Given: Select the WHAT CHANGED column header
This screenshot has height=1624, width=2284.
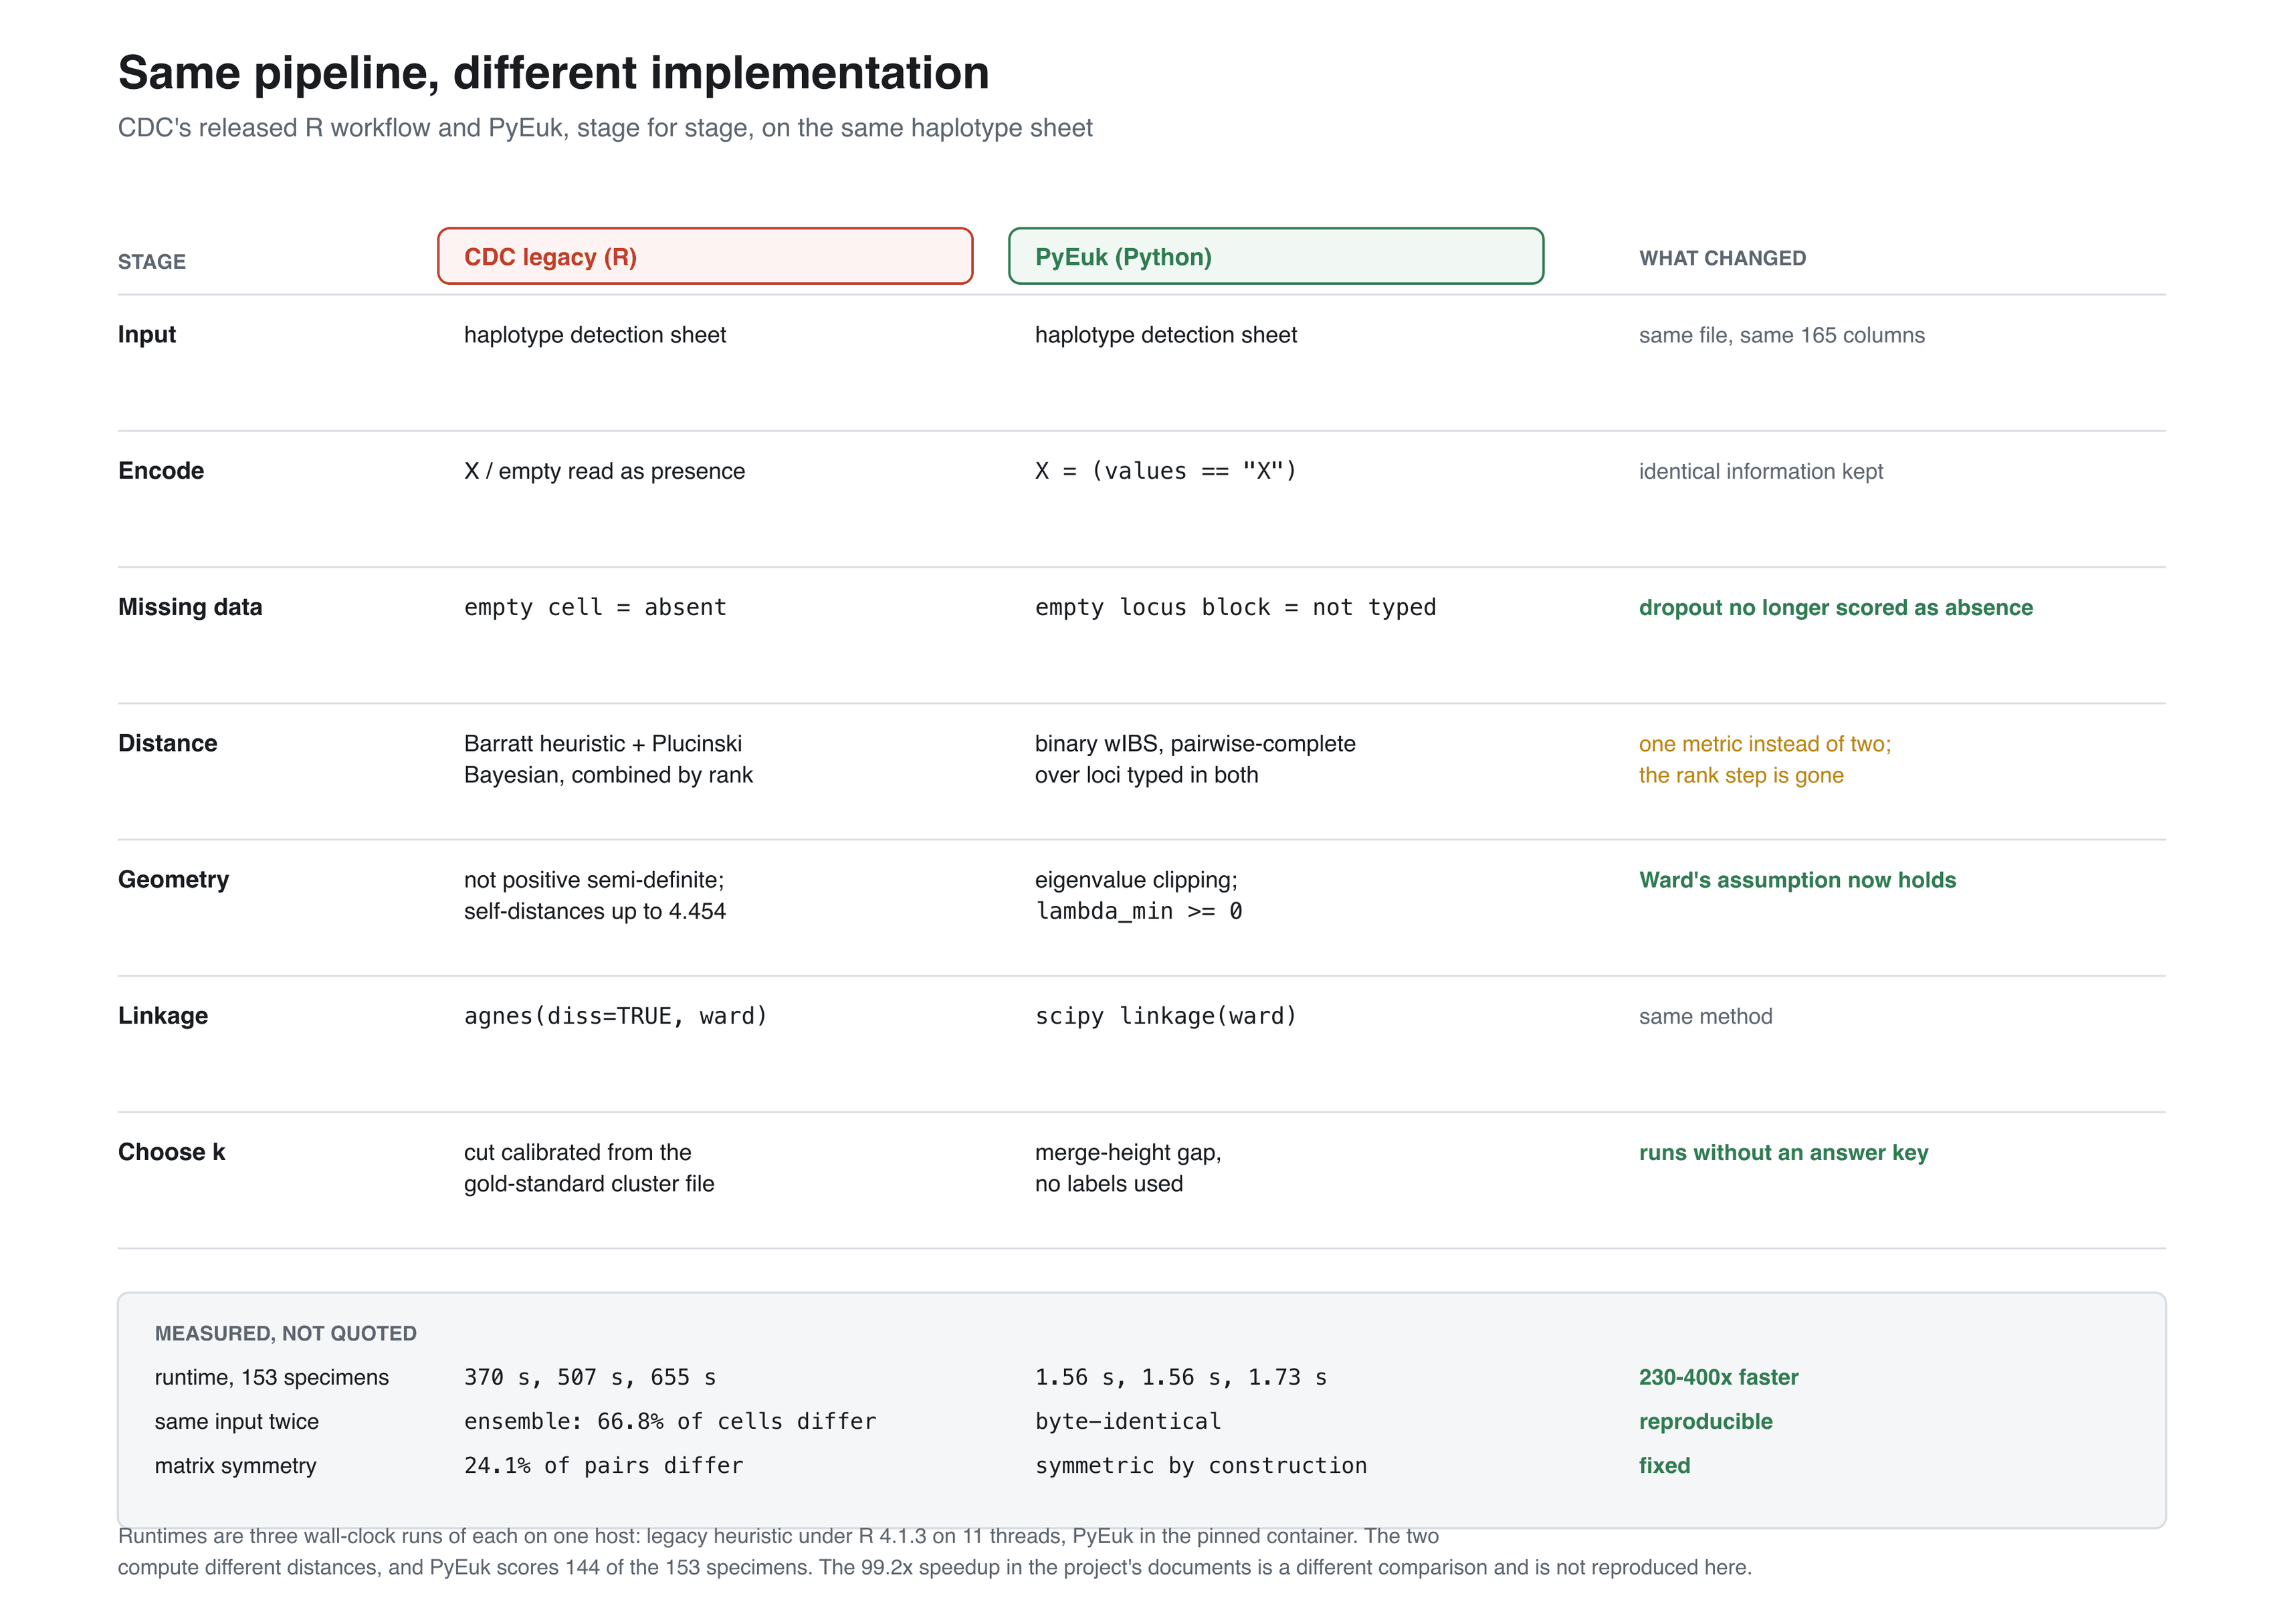Looking at the screenshot, I should click(x=1722, y=258).
